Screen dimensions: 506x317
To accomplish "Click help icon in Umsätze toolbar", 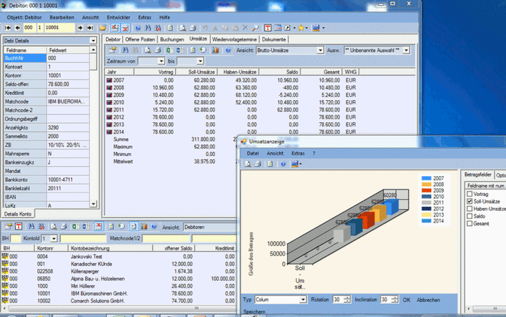I will click(x=228, y=51).
